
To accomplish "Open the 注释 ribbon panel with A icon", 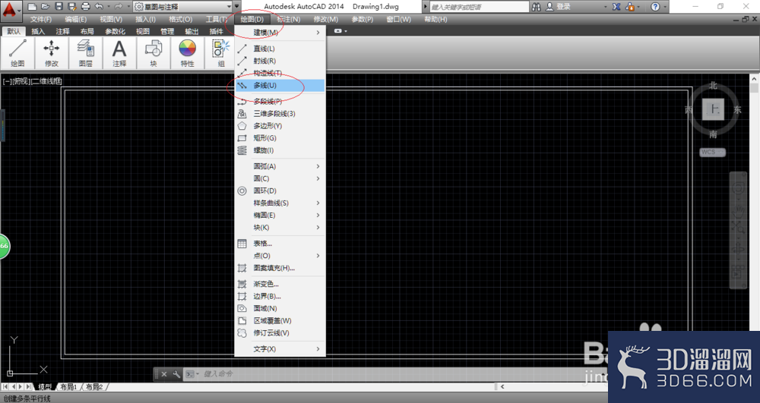I will point(119,53).
